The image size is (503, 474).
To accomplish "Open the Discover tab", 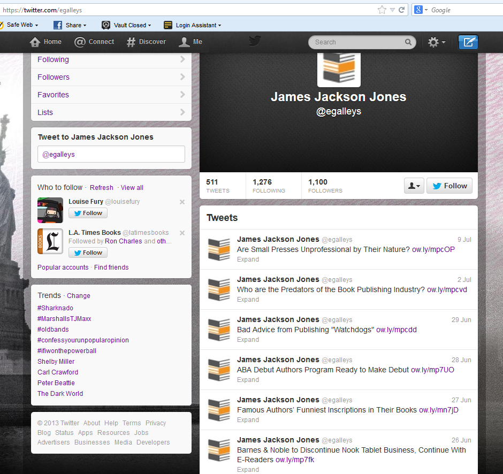I will tap(146, 42).
